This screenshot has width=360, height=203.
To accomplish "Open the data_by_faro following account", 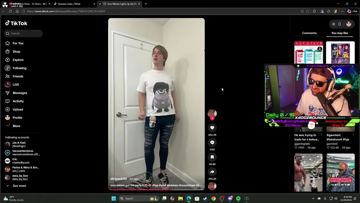I will click(x=22, y=177).
